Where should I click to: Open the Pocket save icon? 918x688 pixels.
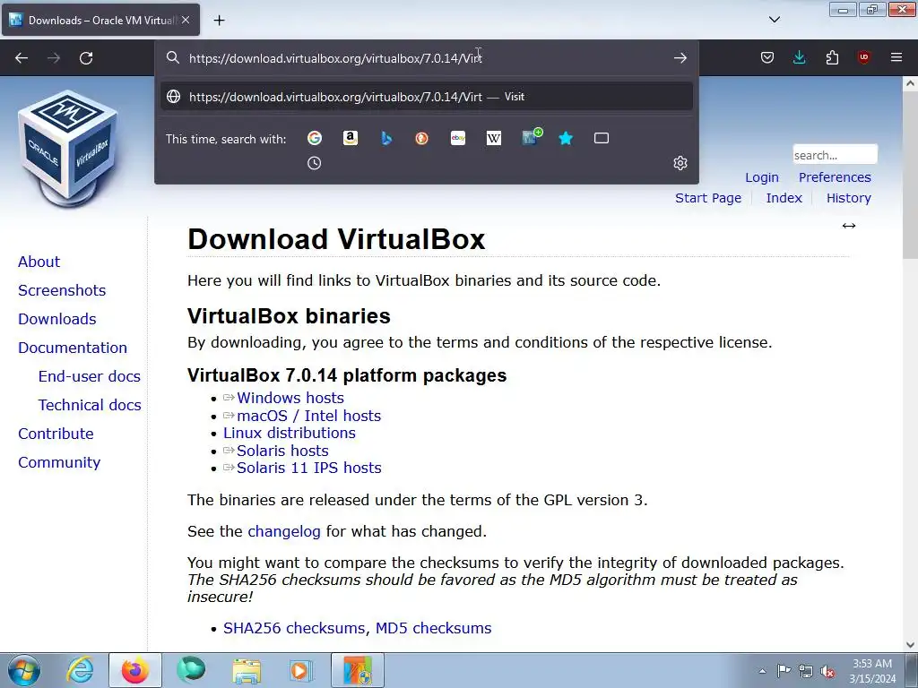point(767,57)
